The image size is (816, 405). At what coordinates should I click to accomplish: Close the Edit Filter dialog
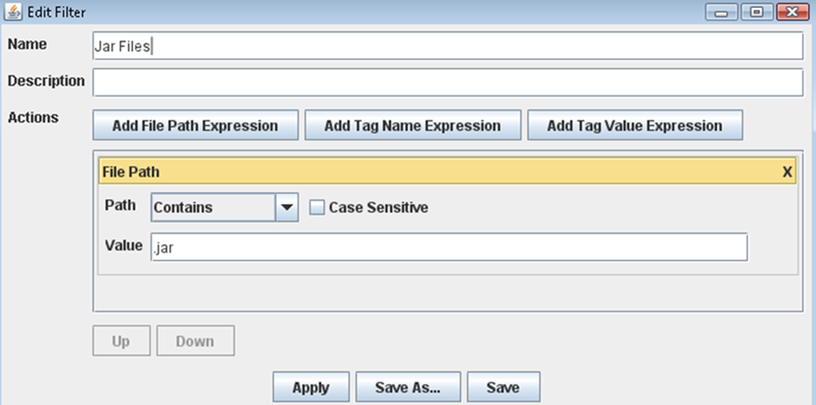[x=792, y=12]
